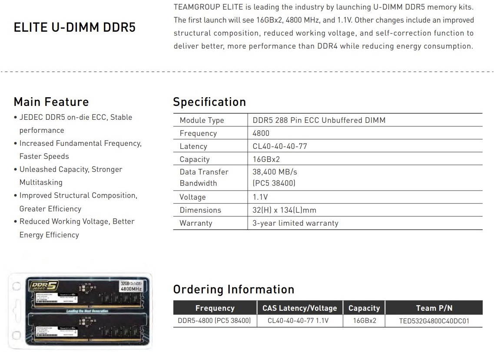
Task: Select the Main Feature heading
Action: coord(51,102)
